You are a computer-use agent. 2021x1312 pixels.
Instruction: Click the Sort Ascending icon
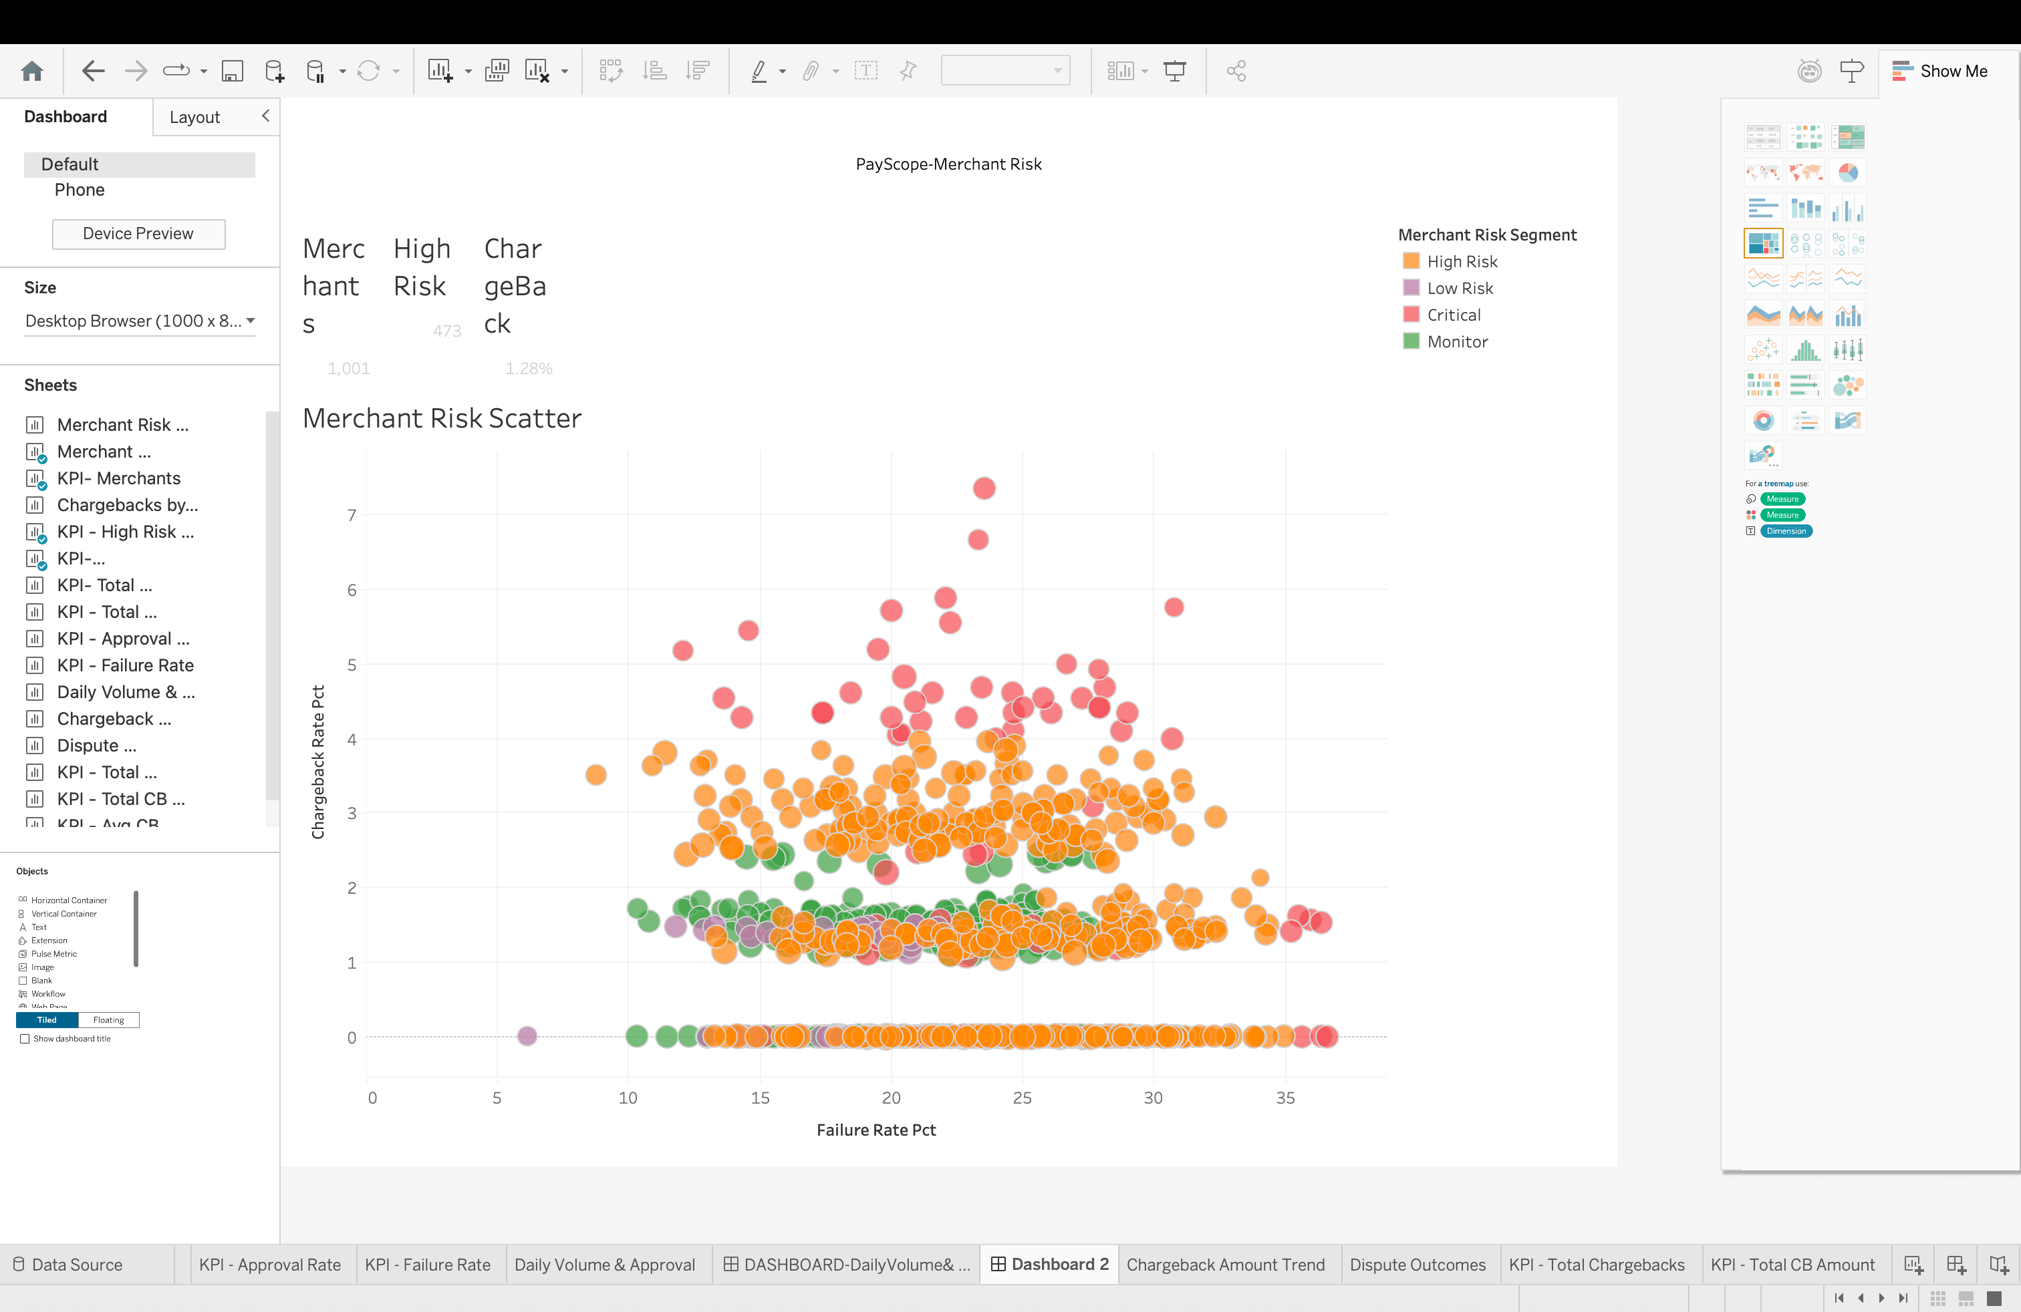click(x=654, y=71)
